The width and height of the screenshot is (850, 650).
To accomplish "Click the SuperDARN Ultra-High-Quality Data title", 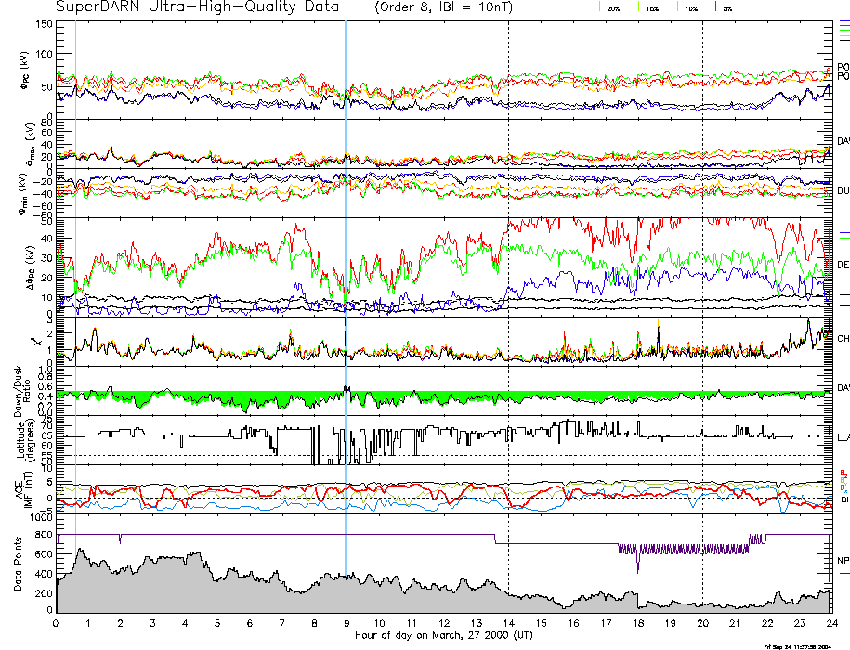I will [199, 7].
